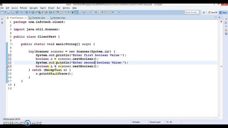Minimize the editor area
Viewport: 228px width, 128px height.
pyautogui.click(x=216, y=17)
